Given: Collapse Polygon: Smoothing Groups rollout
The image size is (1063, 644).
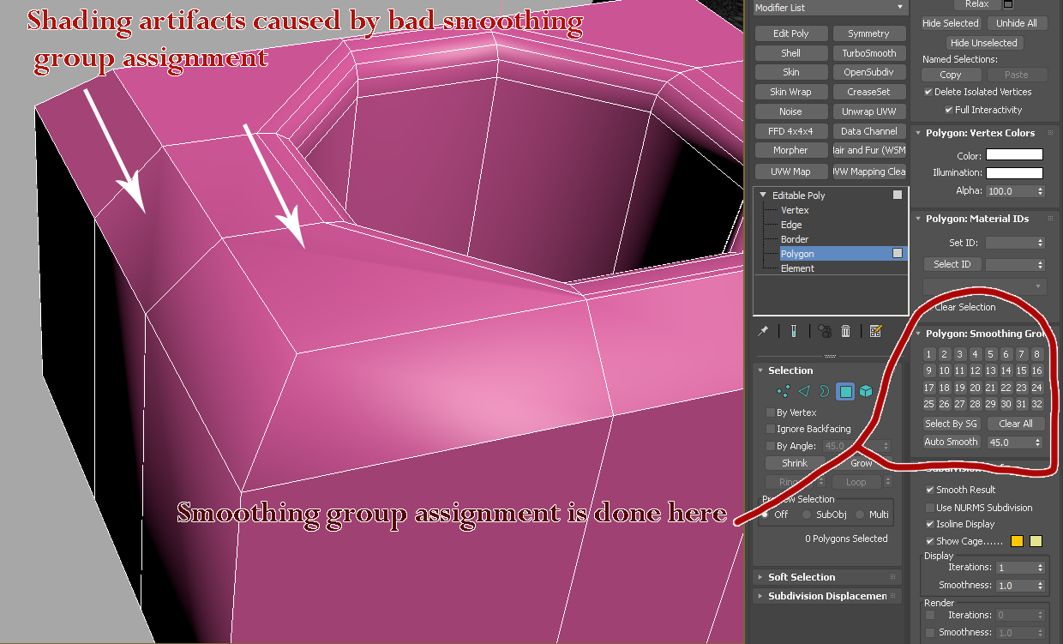Looking at the screenshot, I should coord(918,334).
